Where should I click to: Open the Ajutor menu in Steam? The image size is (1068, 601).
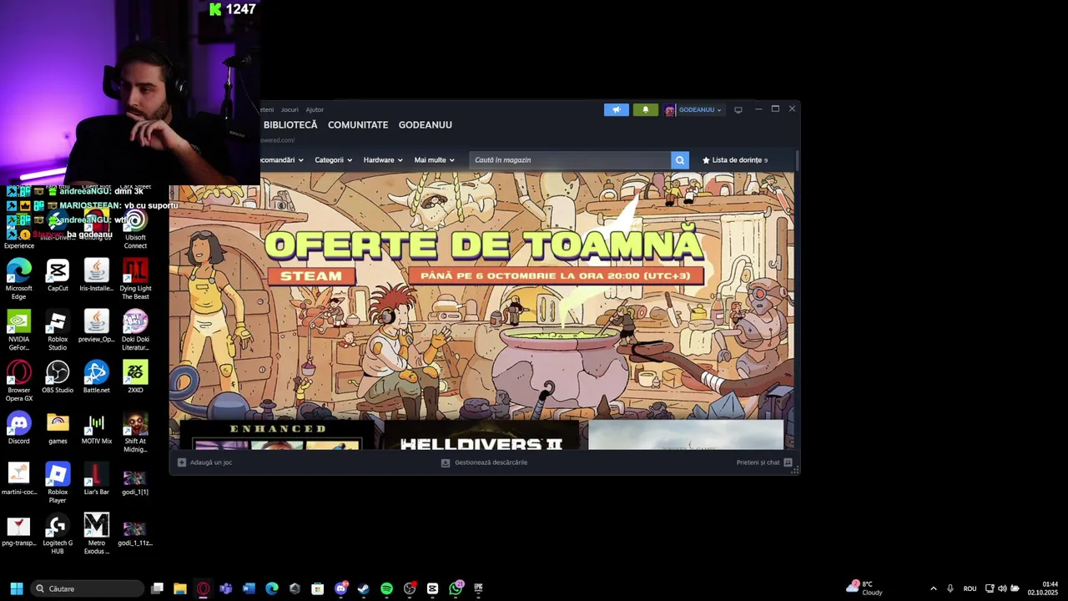pos(315,109)
